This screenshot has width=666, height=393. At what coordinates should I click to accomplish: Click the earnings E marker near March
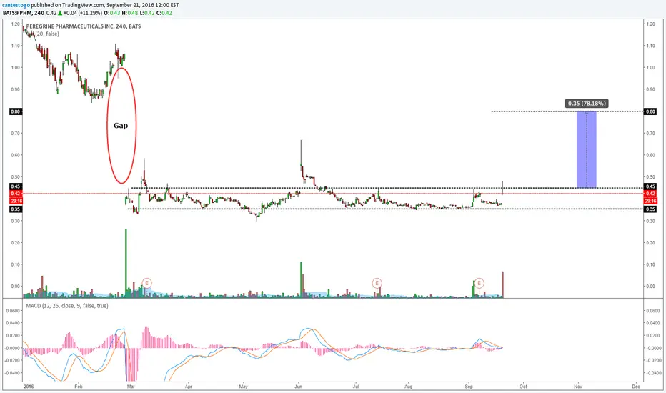(147, 283)
